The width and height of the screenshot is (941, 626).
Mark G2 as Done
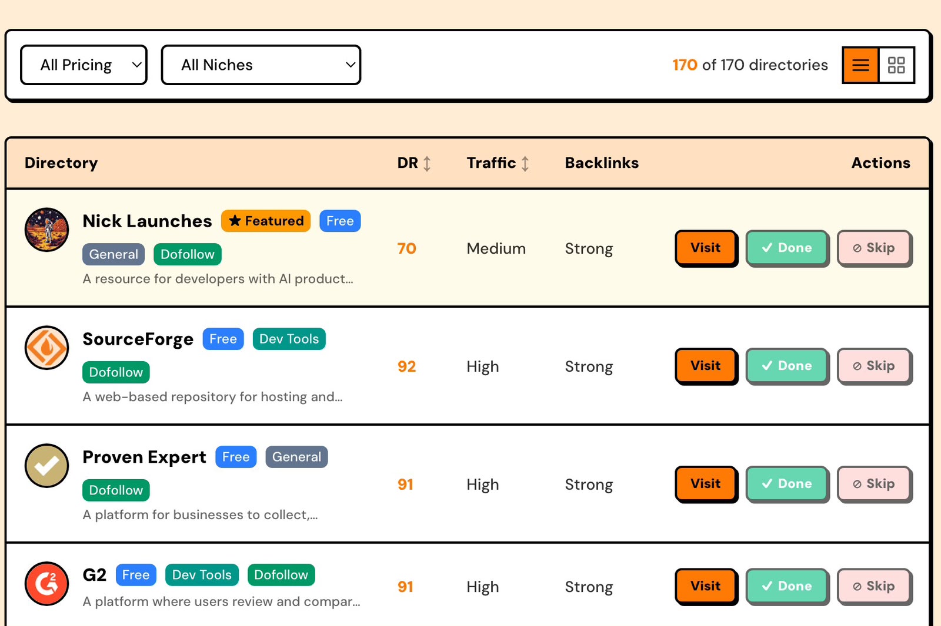click(787, 586)
